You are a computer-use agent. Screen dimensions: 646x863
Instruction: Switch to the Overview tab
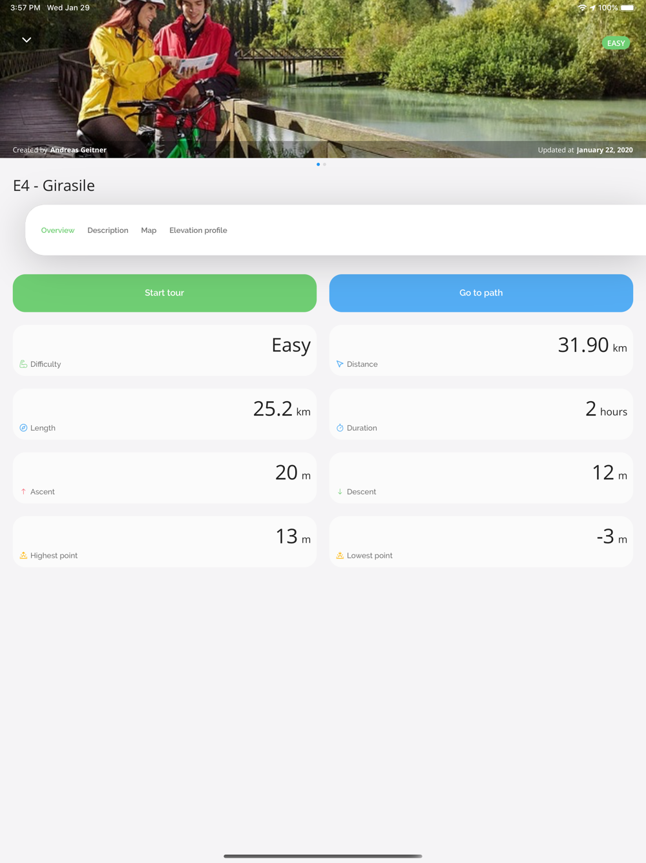pos(57,230)
